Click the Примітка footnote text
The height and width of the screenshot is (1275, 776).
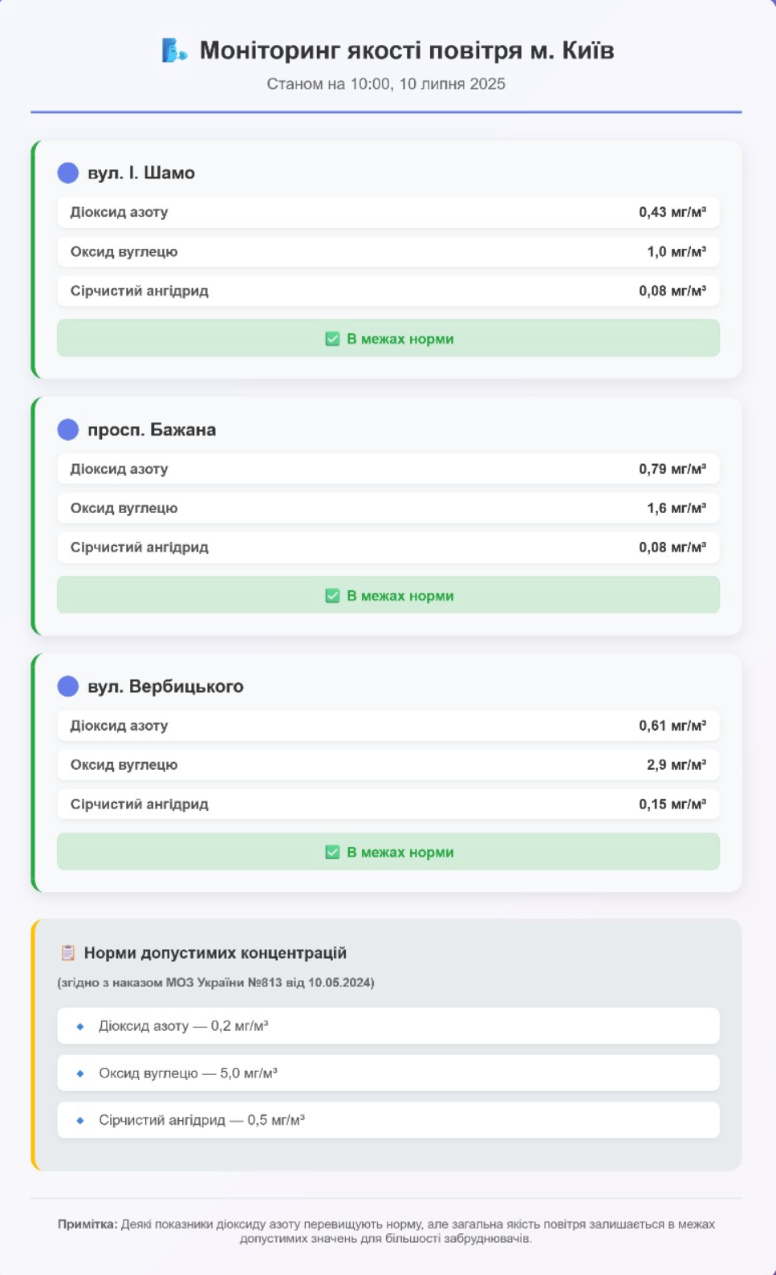point(386,1231)
